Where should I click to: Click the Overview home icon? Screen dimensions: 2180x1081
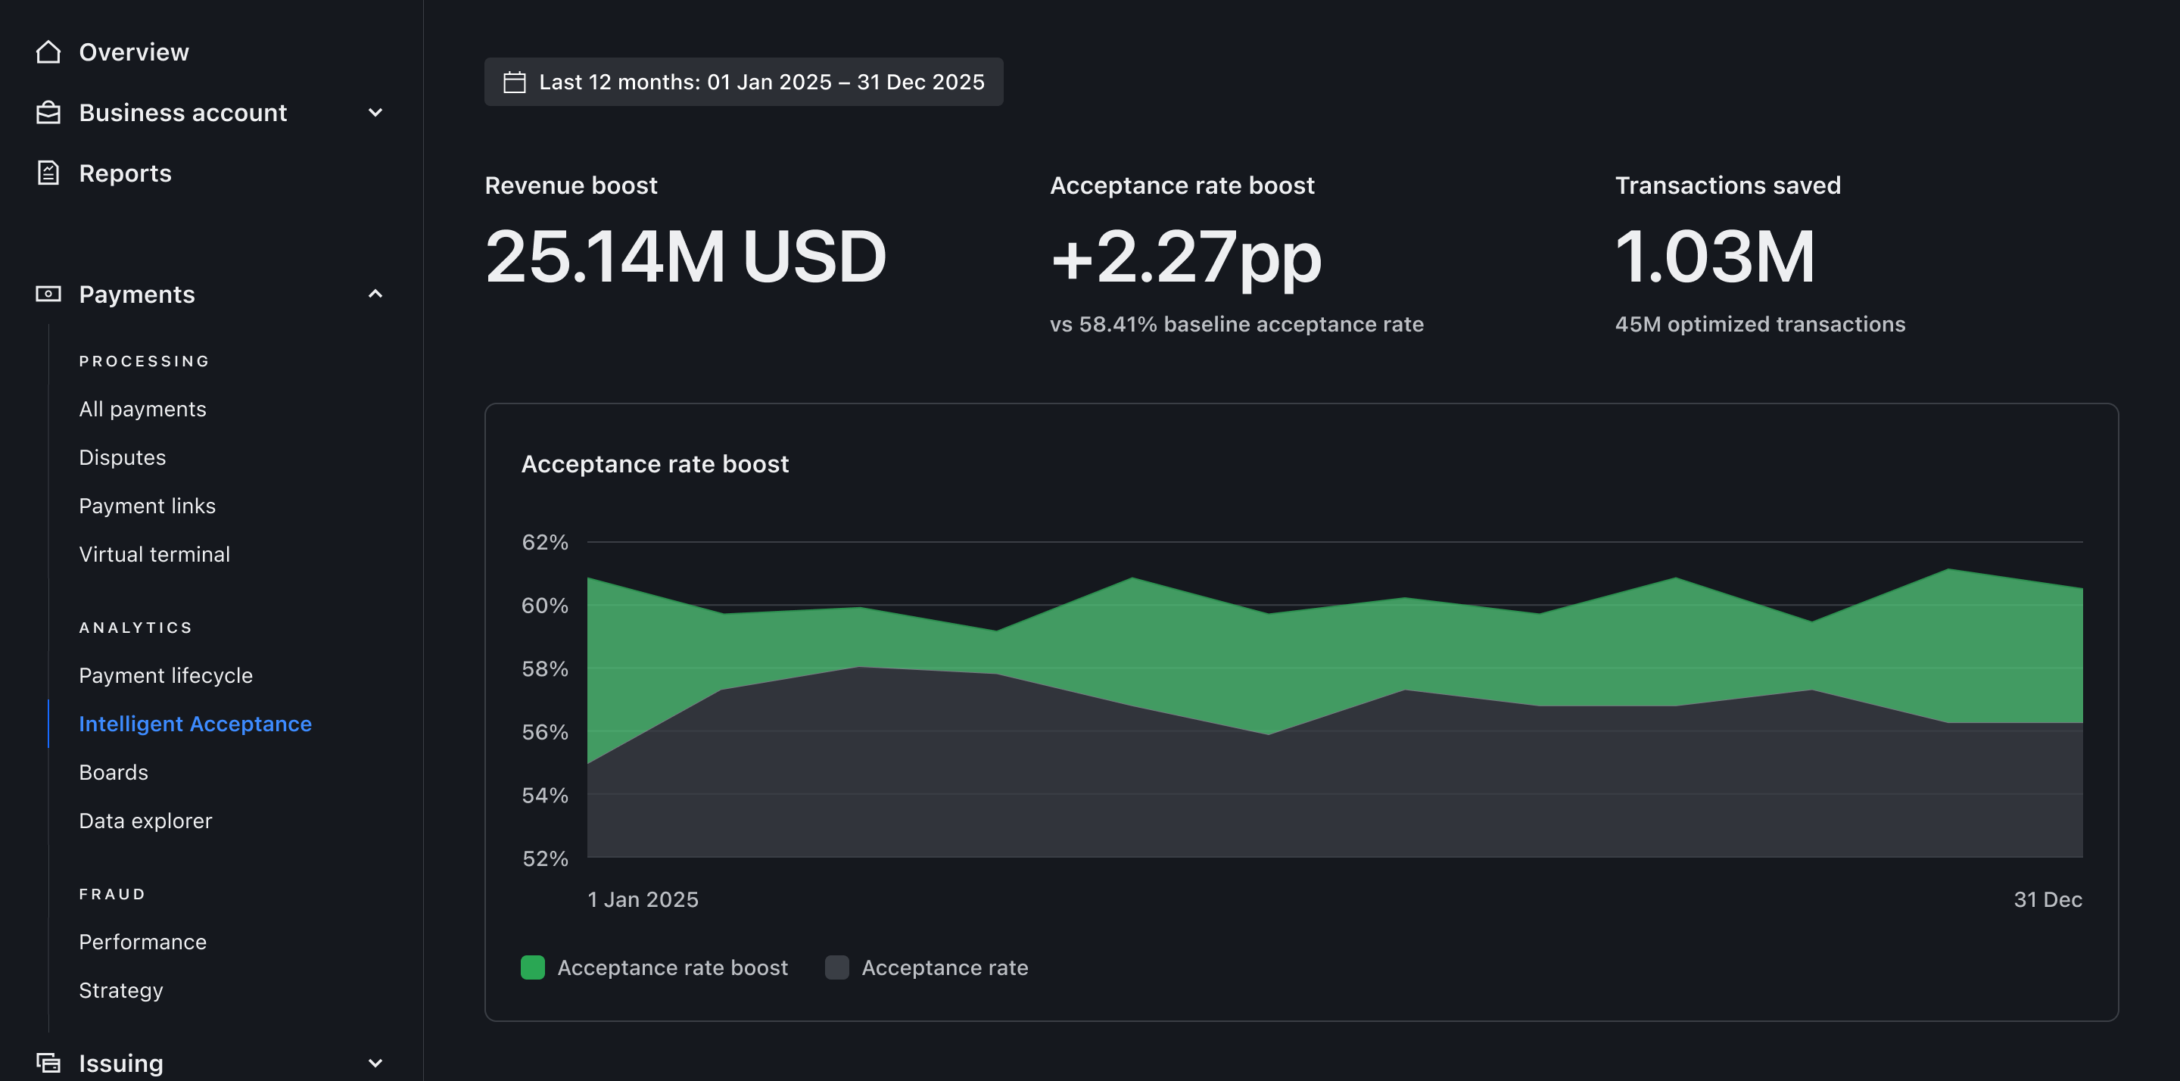pyautogui.click(x=48, y=51)
